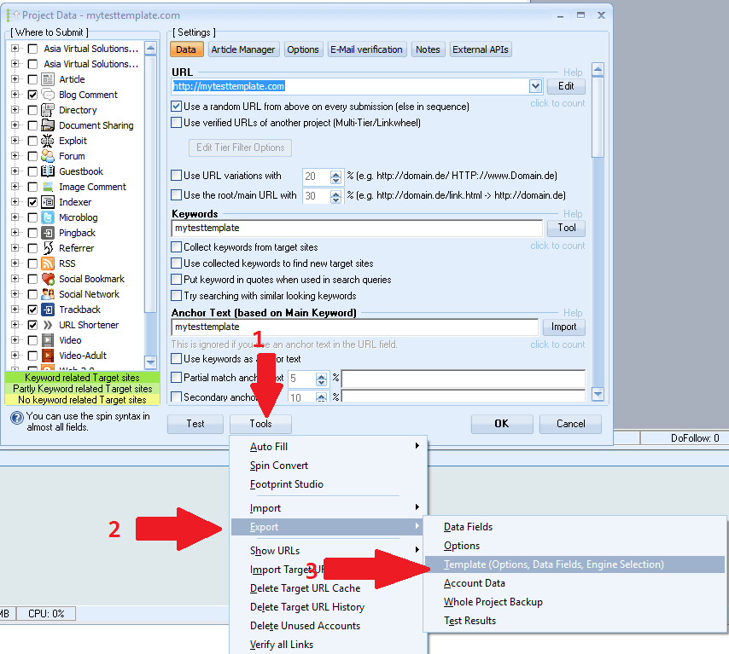Image resolution: width=729 pixels, height=654 pixels.
Task: Click the Pingback engine icon
Action: [48, 233]
